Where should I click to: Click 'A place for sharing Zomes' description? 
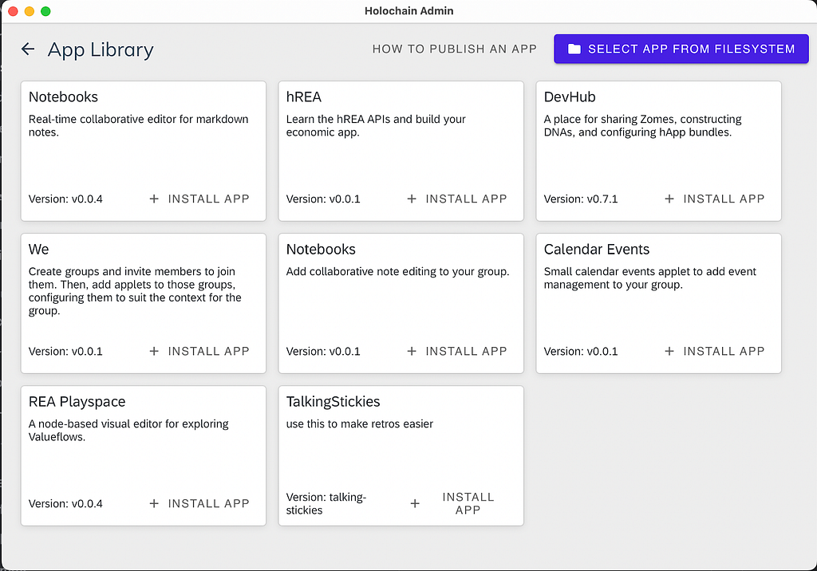(x=642, y=125)
